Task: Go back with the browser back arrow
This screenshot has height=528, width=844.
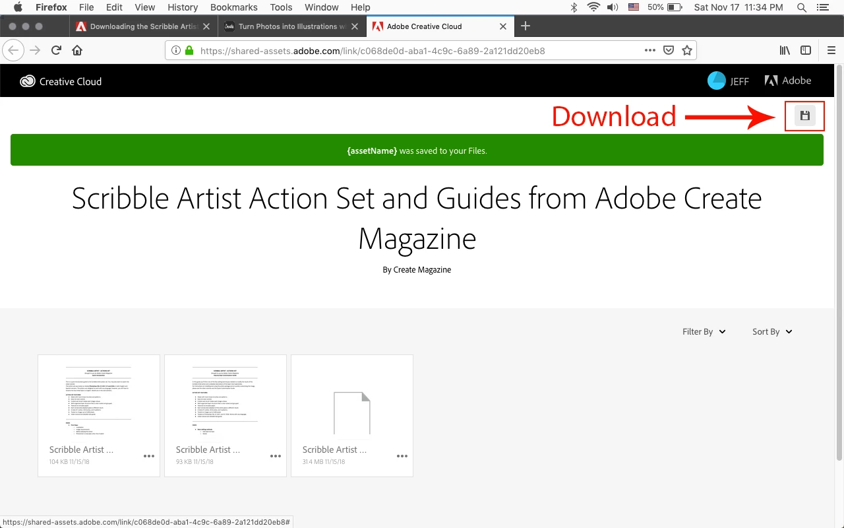Action: click(x=13, y=50)
